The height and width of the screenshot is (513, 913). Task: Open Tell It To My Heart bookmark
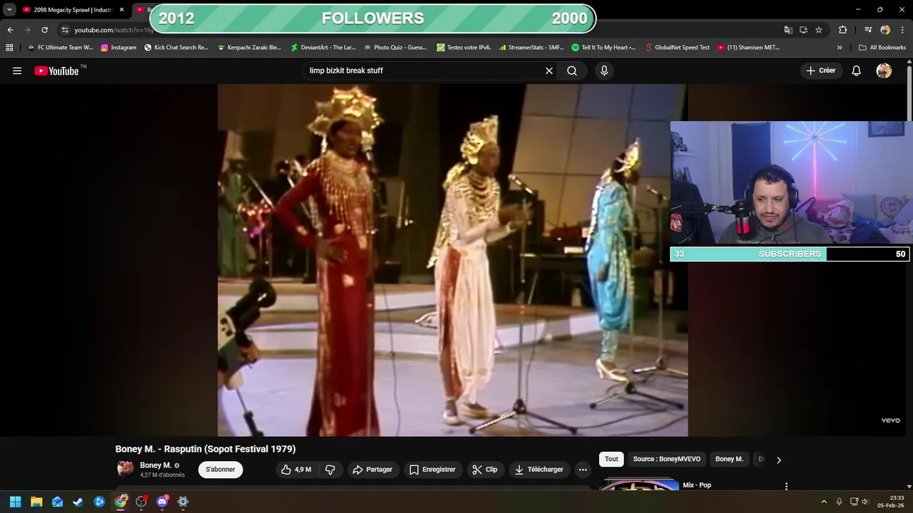(603, 48)
